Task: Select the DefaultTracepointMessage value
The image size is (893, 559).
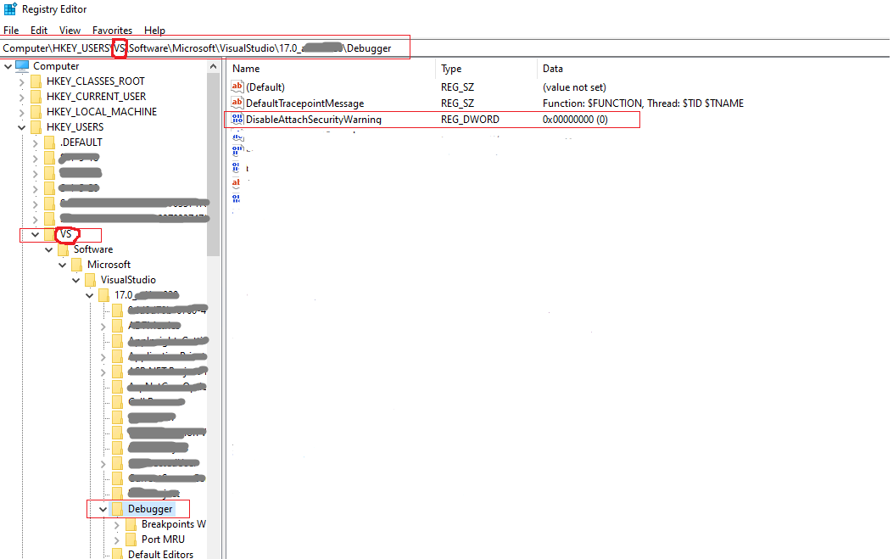Action: pyautogui.click(x=304, y=103)
